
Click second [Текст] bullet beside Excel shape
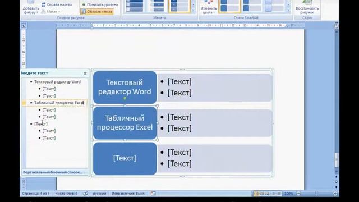coord(179,128)
